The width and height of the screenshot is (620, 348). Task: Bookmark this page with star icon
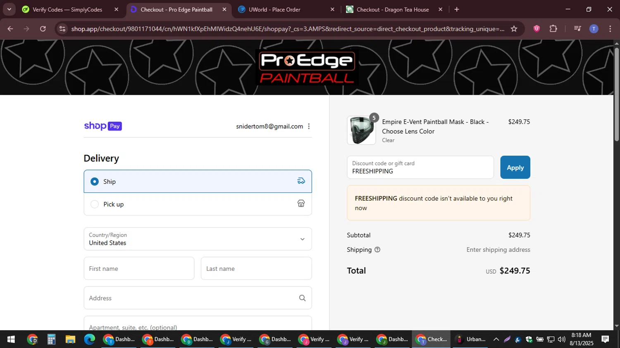[514, 29]
